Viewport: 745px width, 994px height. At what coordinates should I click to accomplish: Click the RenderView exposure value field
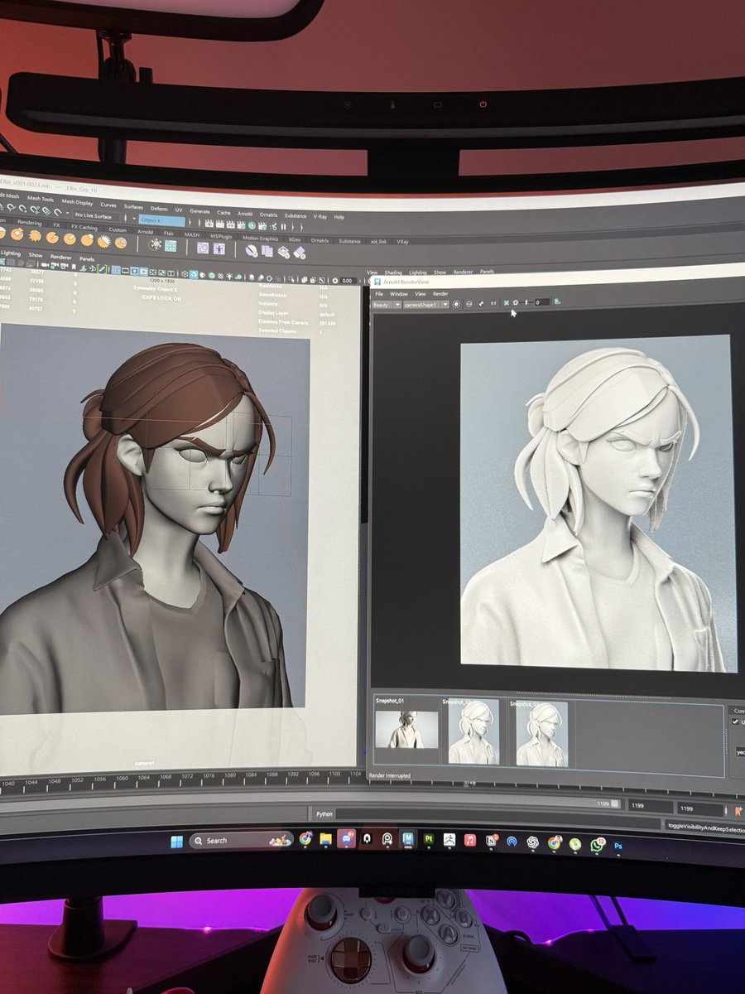click(542, 303)
